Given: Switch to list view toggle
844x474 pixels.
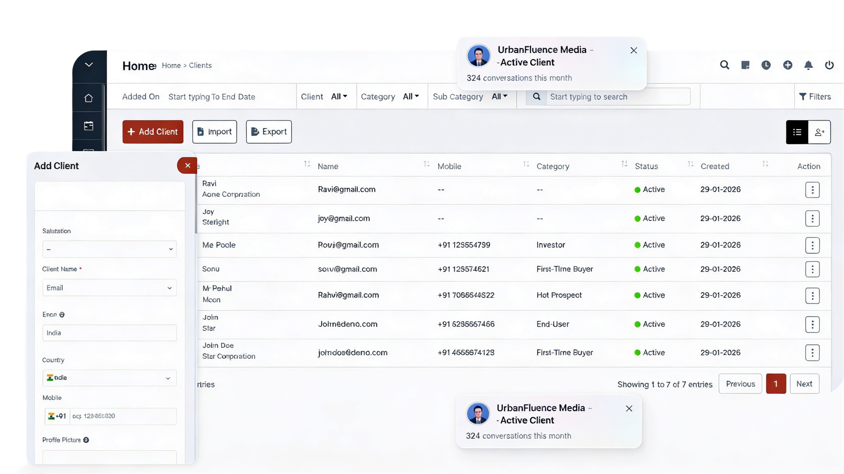Looking at the screenshot, I should (797, 132).
